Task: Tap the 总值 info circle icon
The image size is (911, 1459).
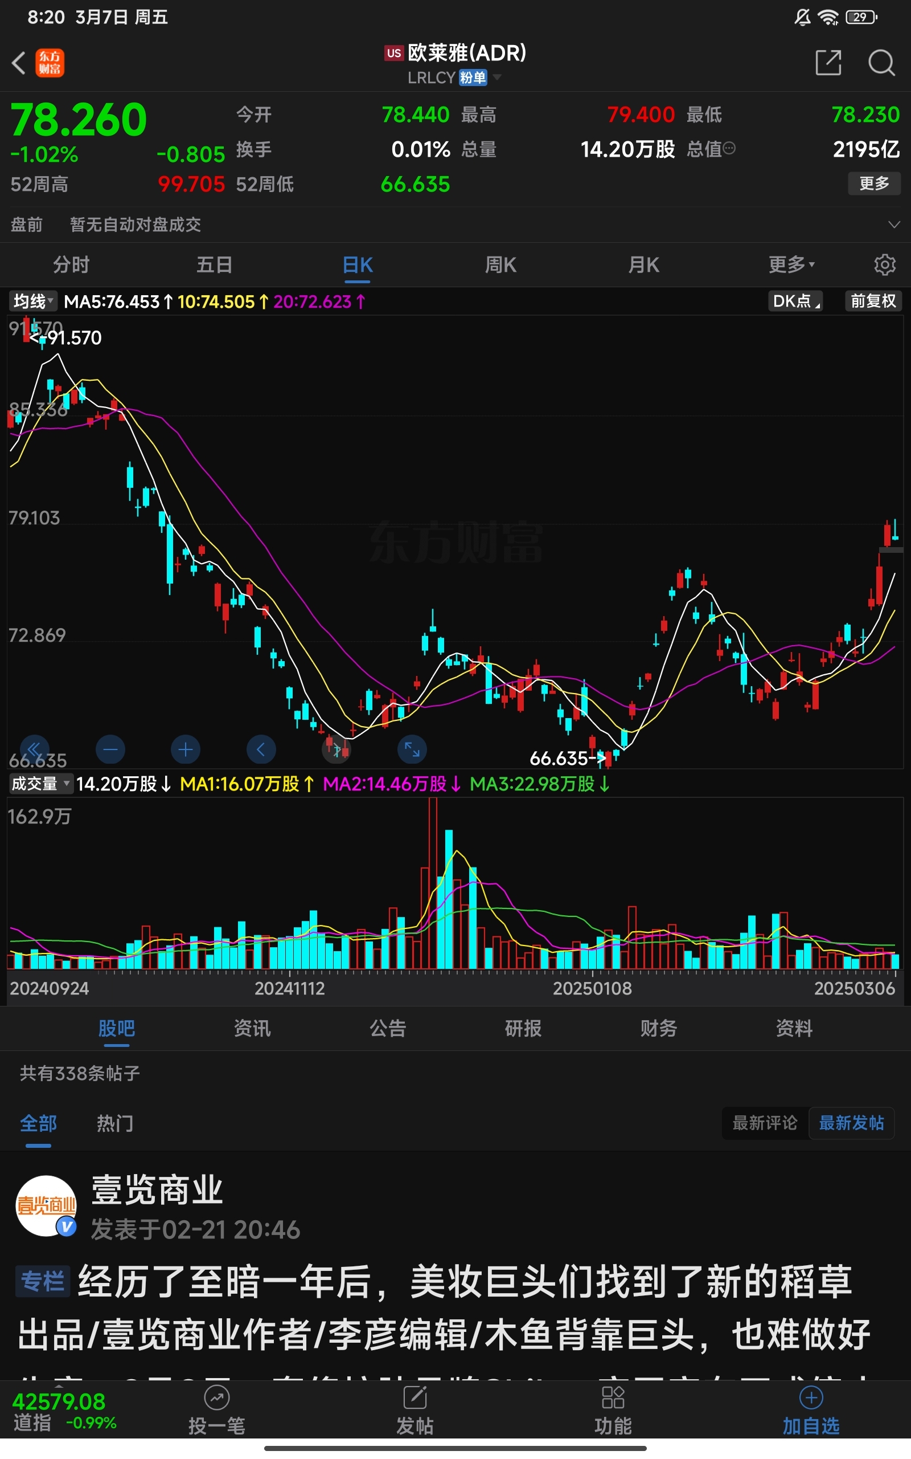Action: (x=729, y=148)
